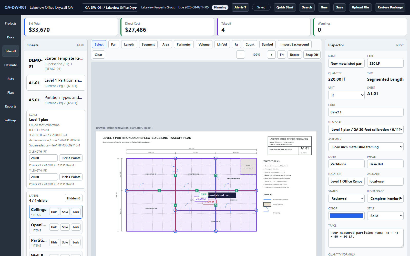
Task: Select the Length measurement tool
Action: pyautogui.click(x=129, y=45)
